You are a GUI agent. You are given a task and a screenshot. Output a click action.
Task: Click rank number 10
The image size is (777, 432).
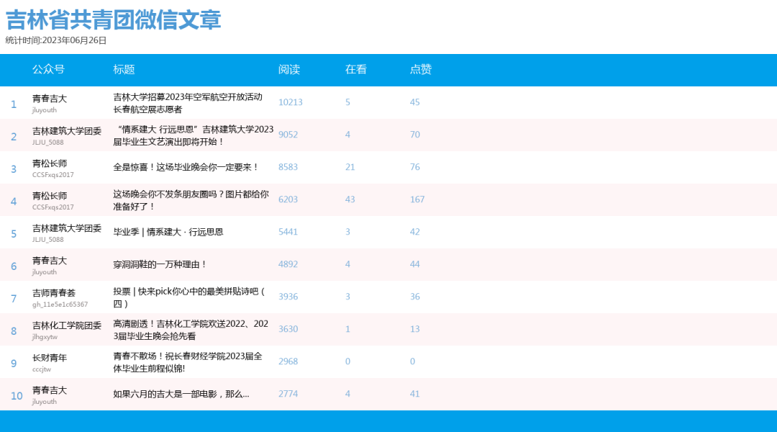tap(17, 396)
